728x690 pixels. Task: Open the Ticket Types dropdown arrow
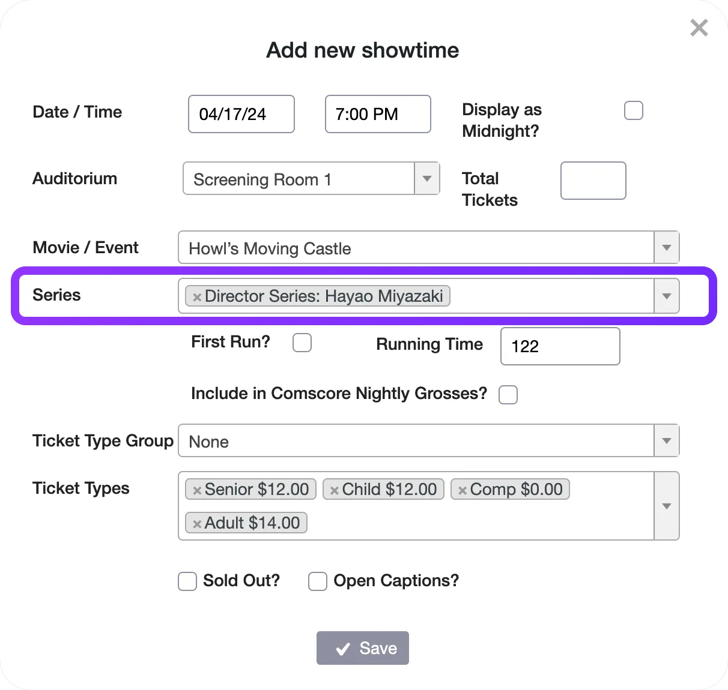tap(666, 506)
